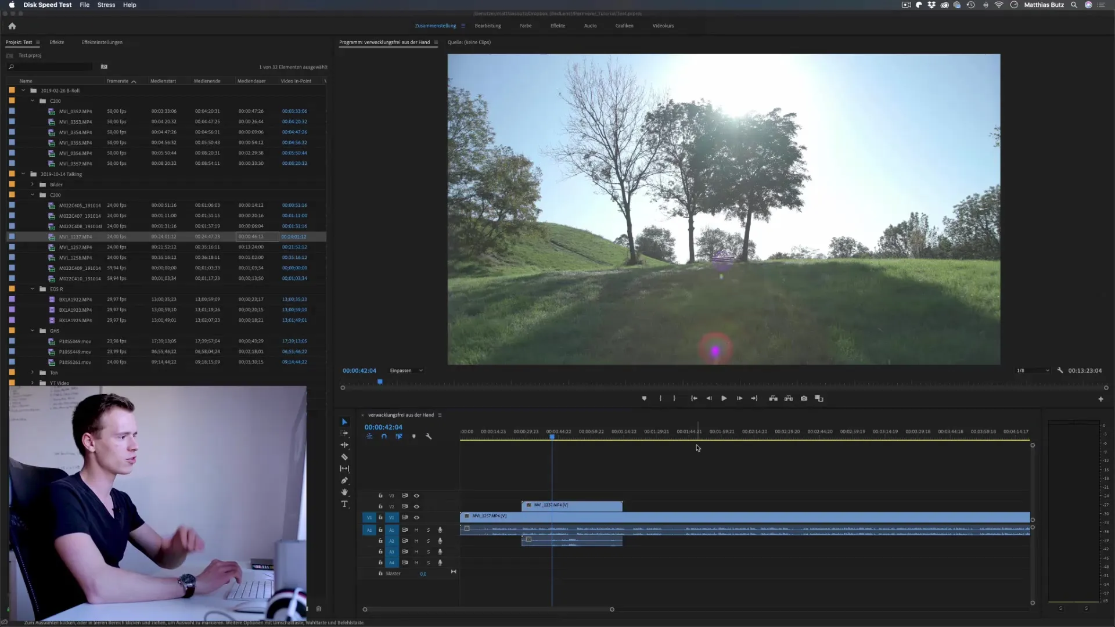Select the Selection arrow tool
1115x627 pixels.
tap(344, 422)
